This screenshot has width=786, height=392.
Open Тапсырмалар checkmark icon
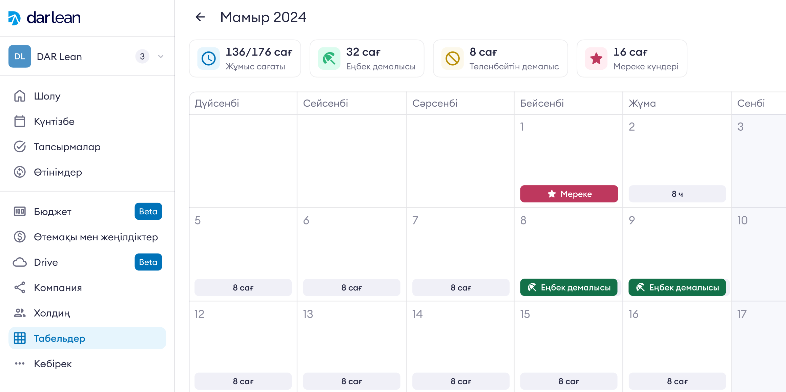20,147
